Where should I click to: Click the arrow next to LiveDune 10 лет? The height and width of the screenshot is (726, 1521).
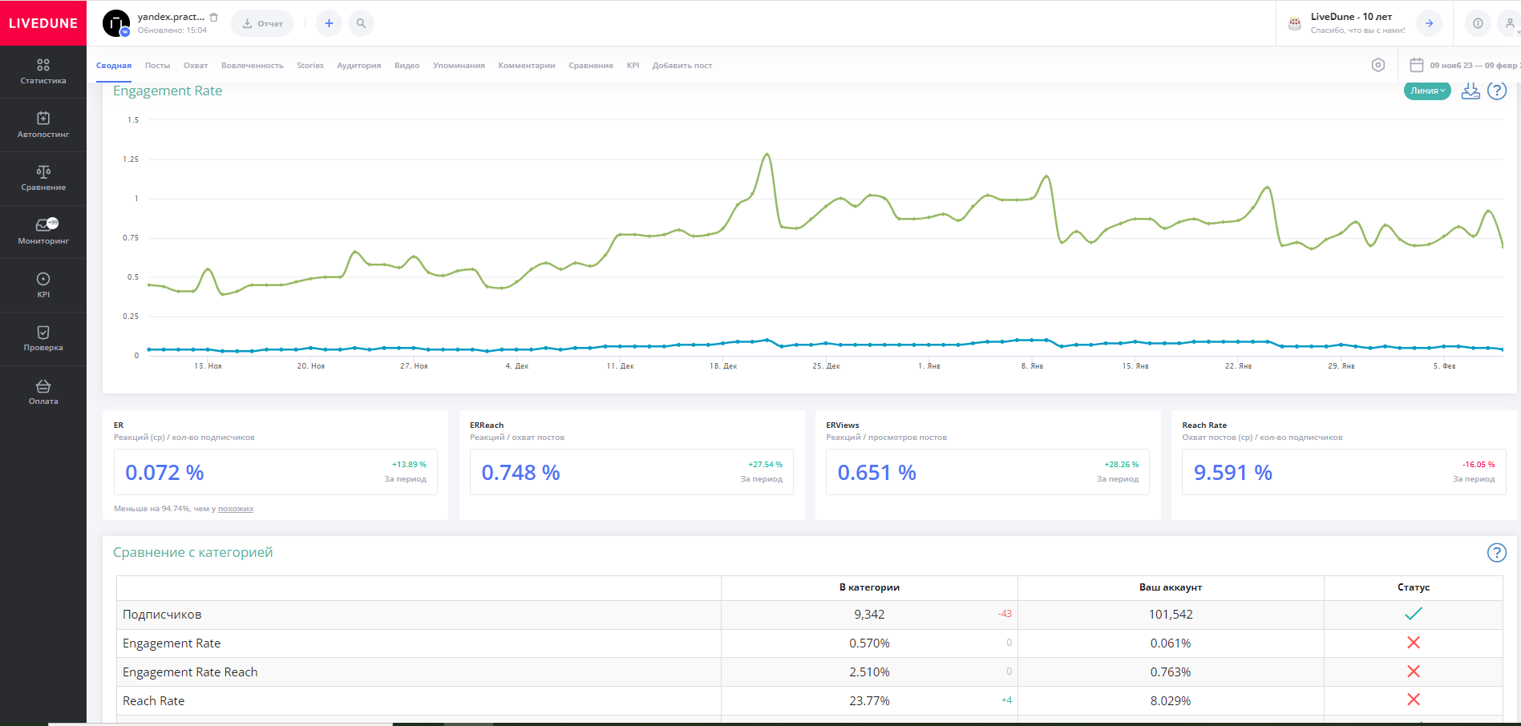[x=1429, y=23]
